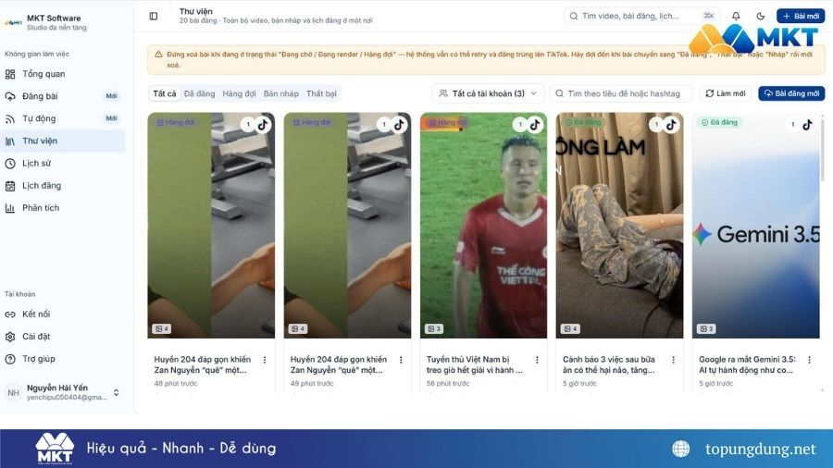The height and width of the screenshot is (468, 833).
Task: Expand the Tất cả tài khoản (3) dropdown
Action: [488, 93]
